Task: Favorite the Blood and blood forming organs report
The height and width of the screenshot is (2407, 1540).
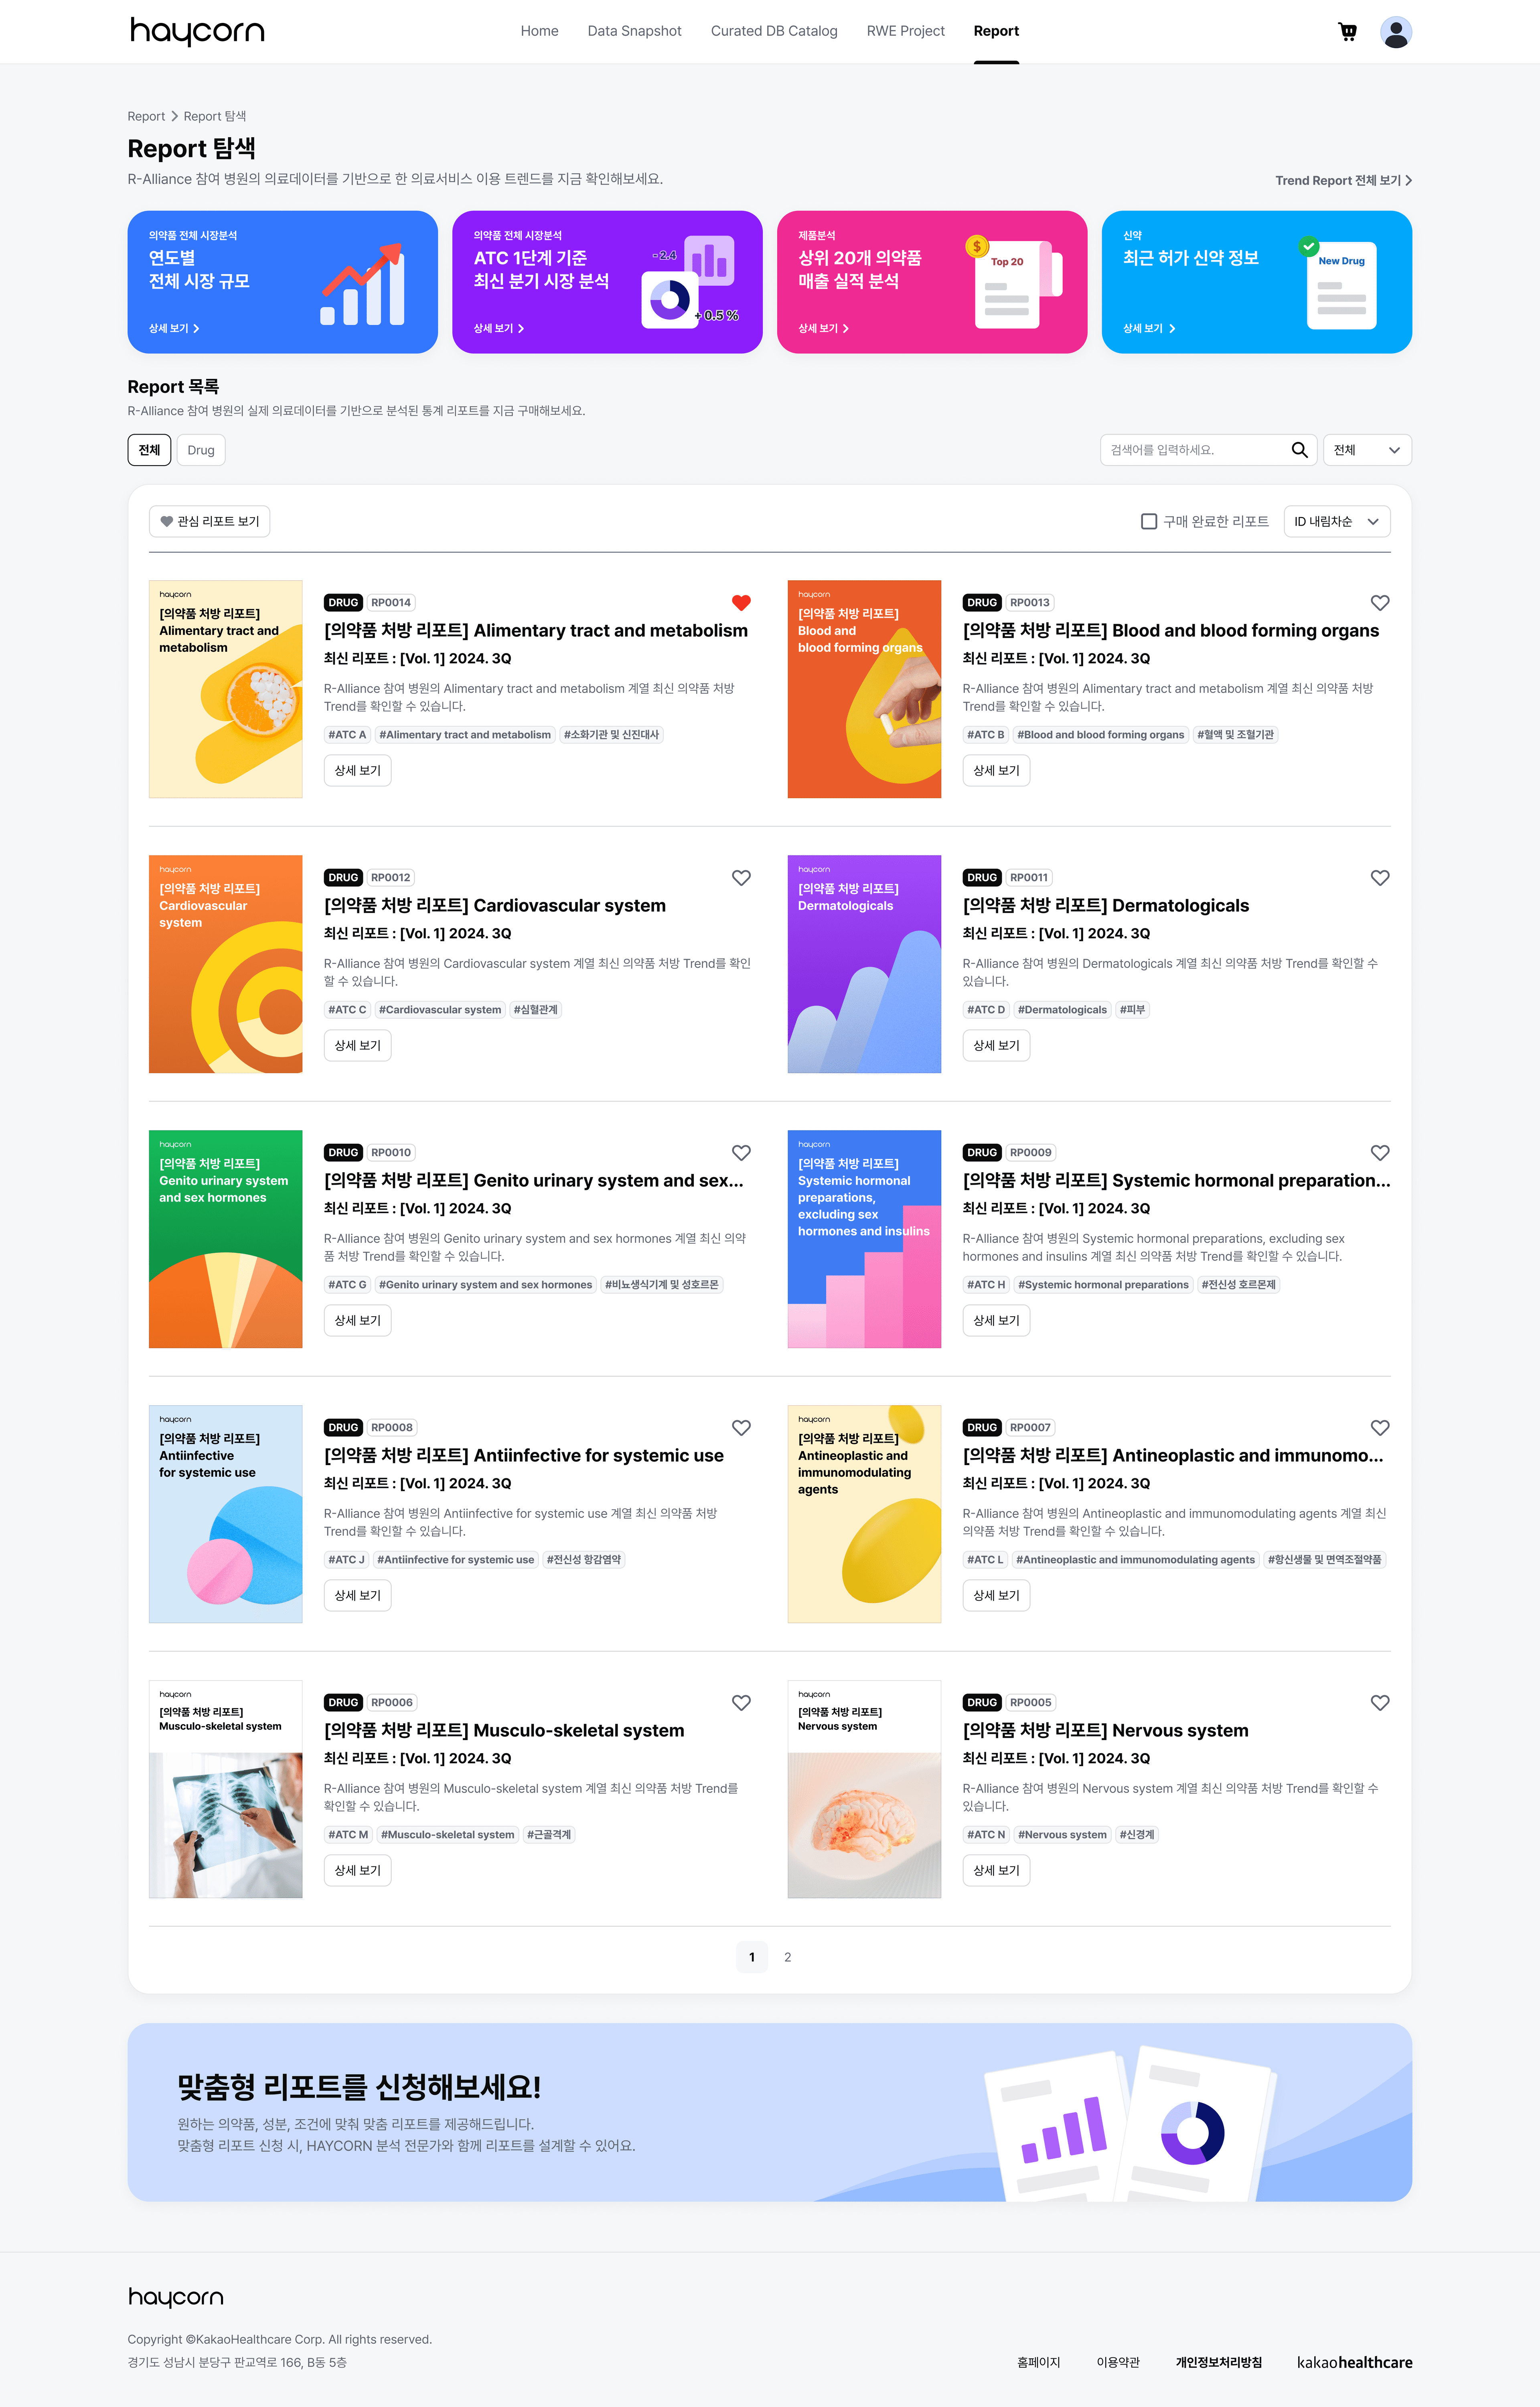Action: pos(1379,602)
